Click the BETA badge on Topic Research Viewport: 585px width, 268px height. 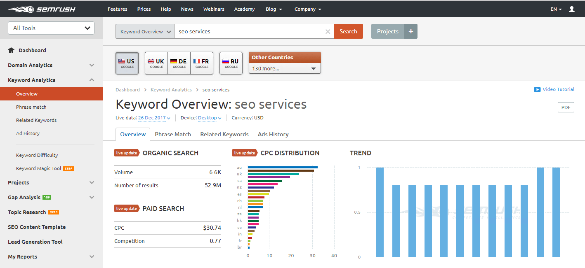click(54, 212)
